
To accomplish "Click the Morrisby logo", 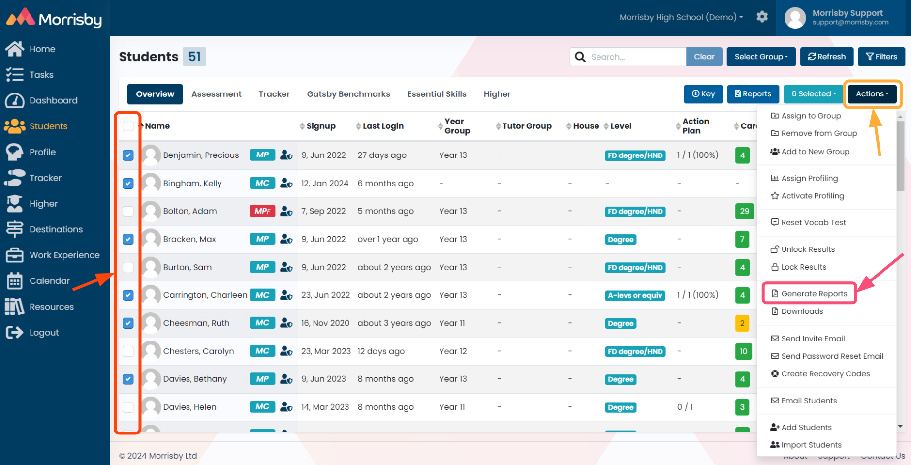I will pyautogui.click(x=54, y=18).
